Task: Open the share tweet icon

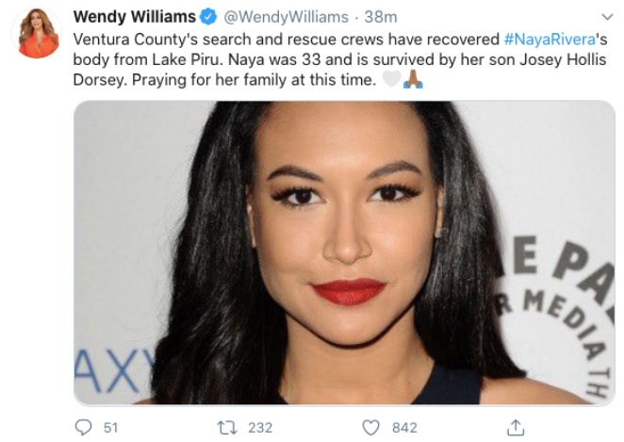Action: tap(516, 427)
